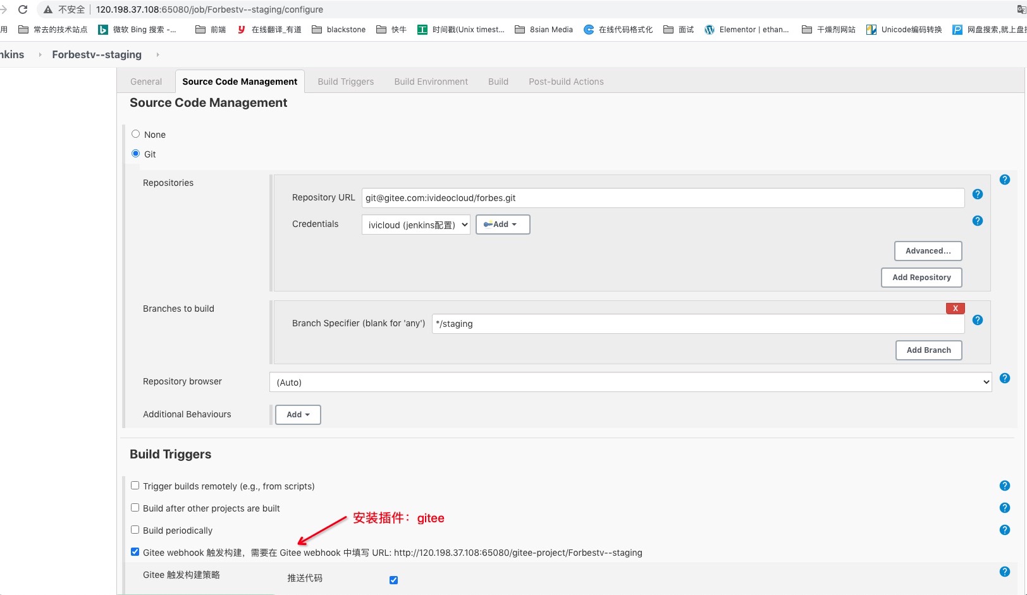Open the 面试 bookmark folder
This screenshot has height=595, width=1027.
point(679,30)
